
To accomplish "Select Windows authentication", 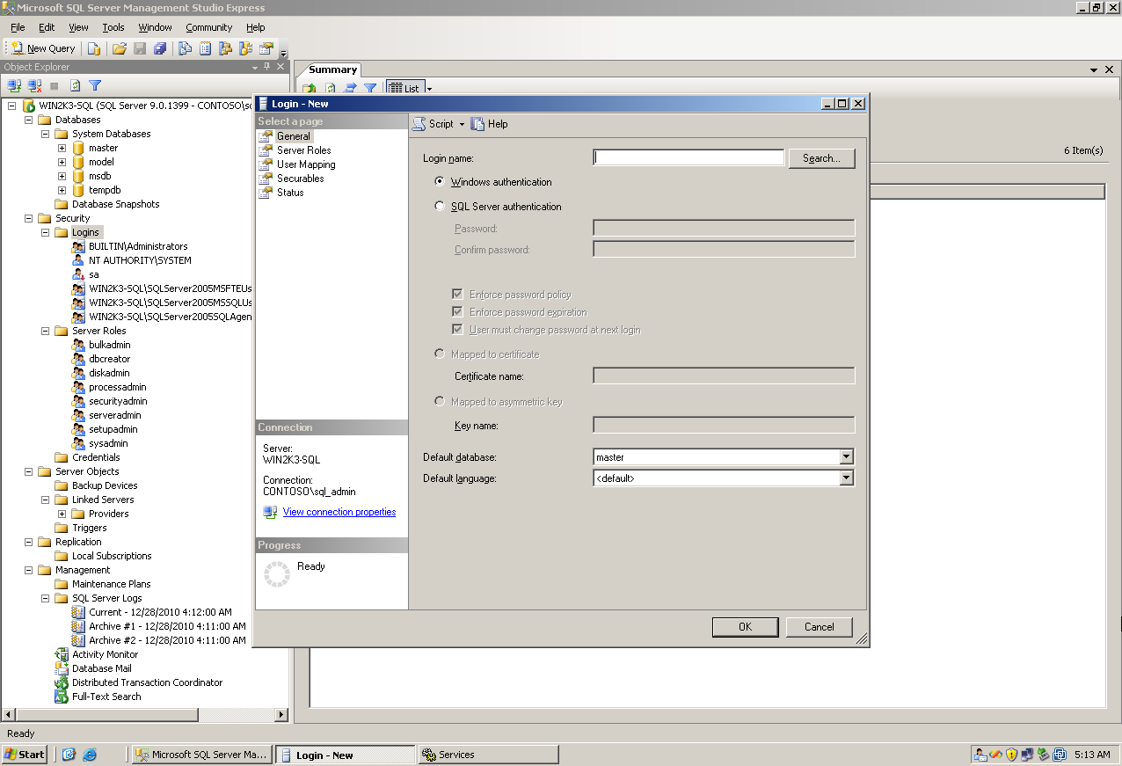I will pyautogui.click(x=440, y=182).
